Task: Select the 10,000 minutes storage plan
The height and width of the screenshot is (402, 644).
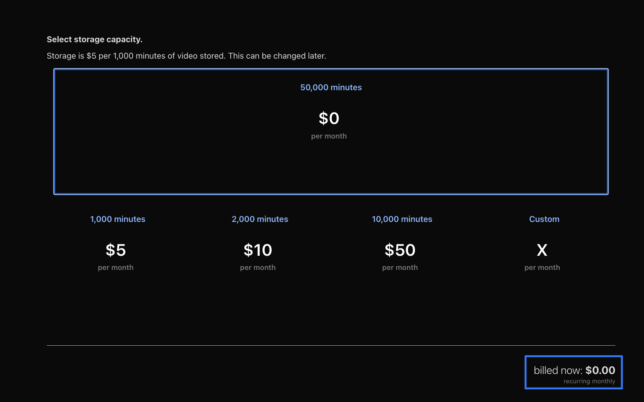Action: pyautogui.click(x=402, y=296)
